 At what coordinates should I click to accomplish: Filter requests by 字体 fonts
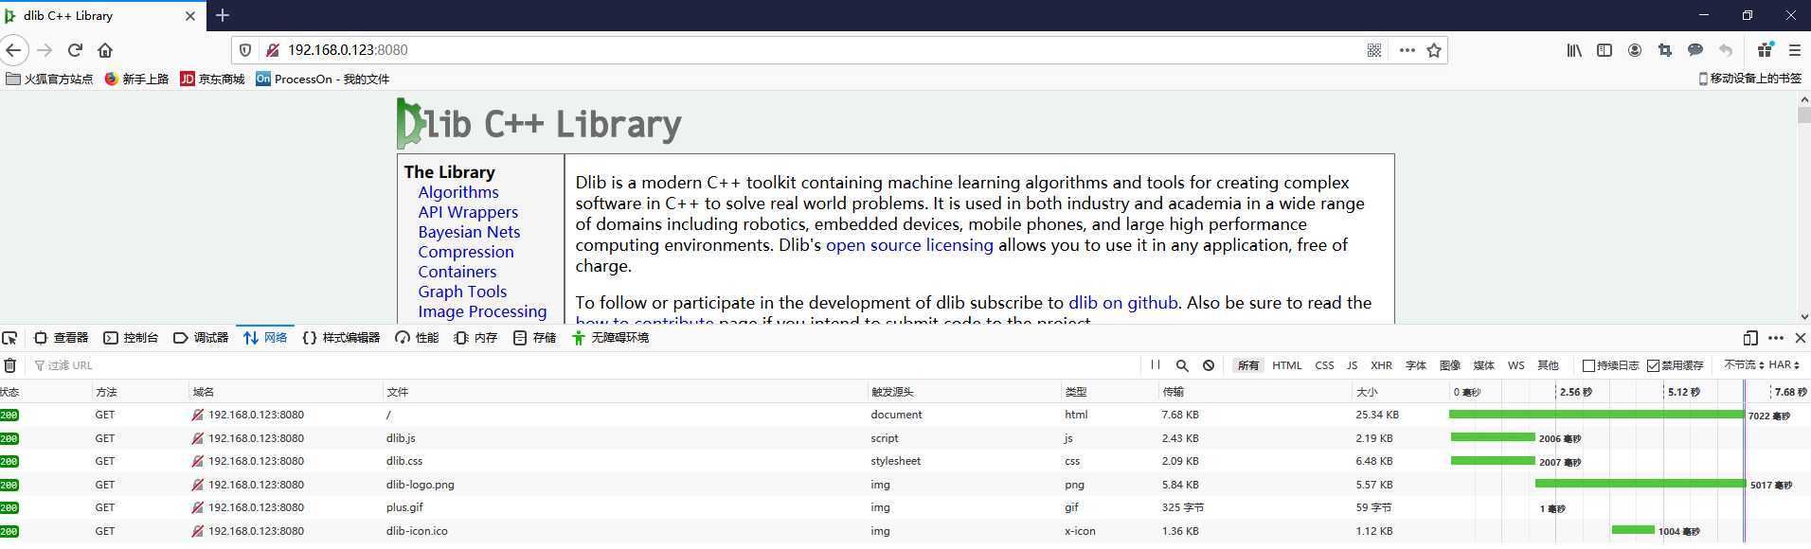coord(1416,365)
